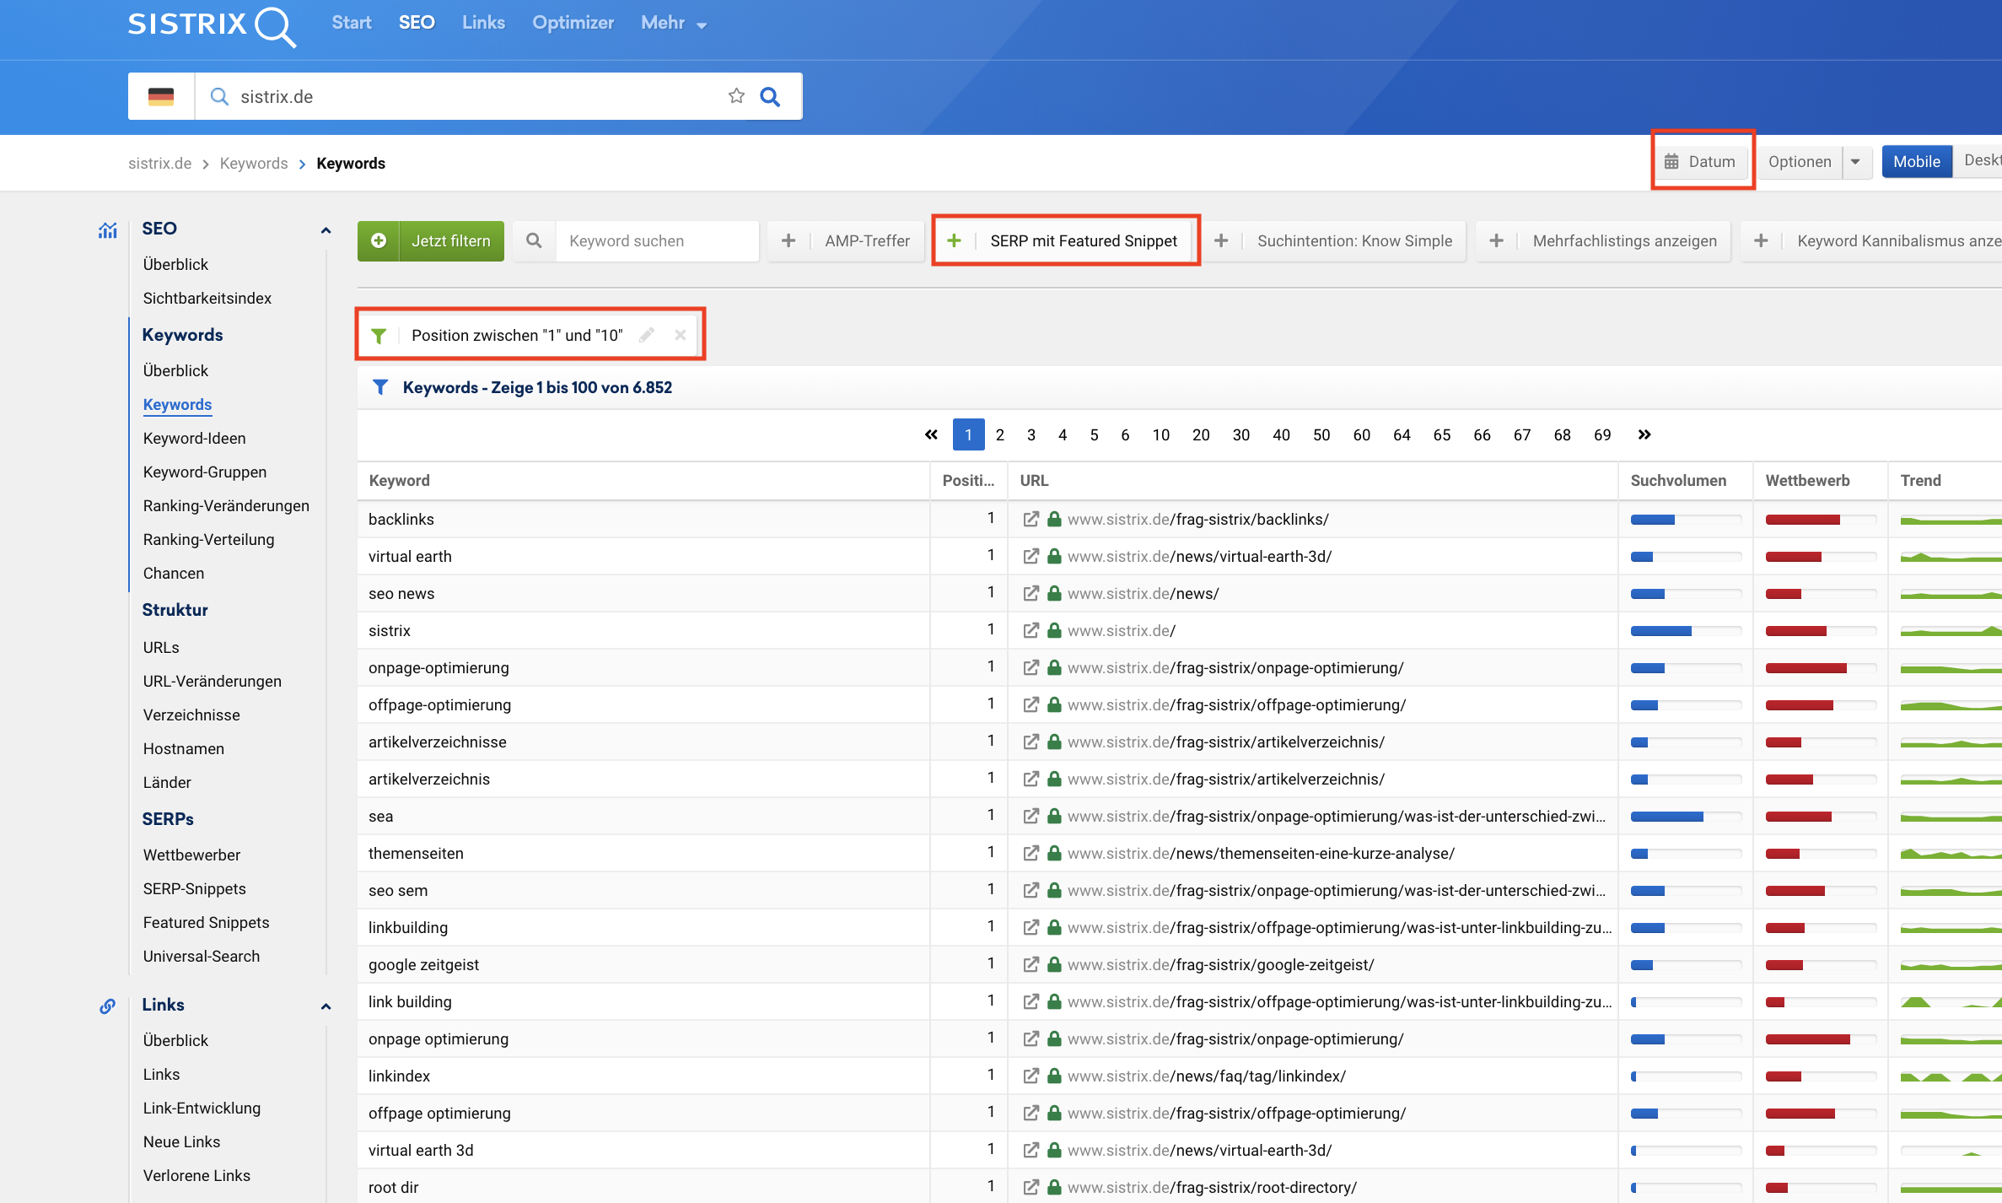Image resolution: width=2002 pixels, height=1203 pixels.
Task: Open the Mehr dropdown menu
Action: point(673,23)
